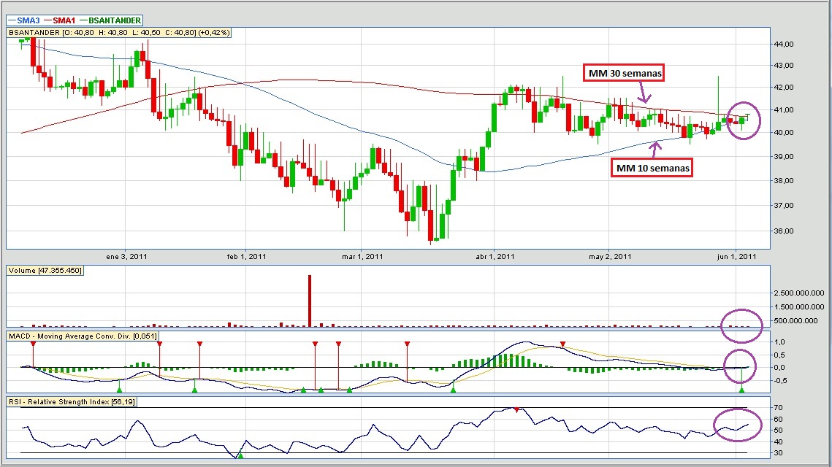The image size is (832, 467).
Task: Select the 'ene 3, 2011' date label
Action: tap(126, 256)
